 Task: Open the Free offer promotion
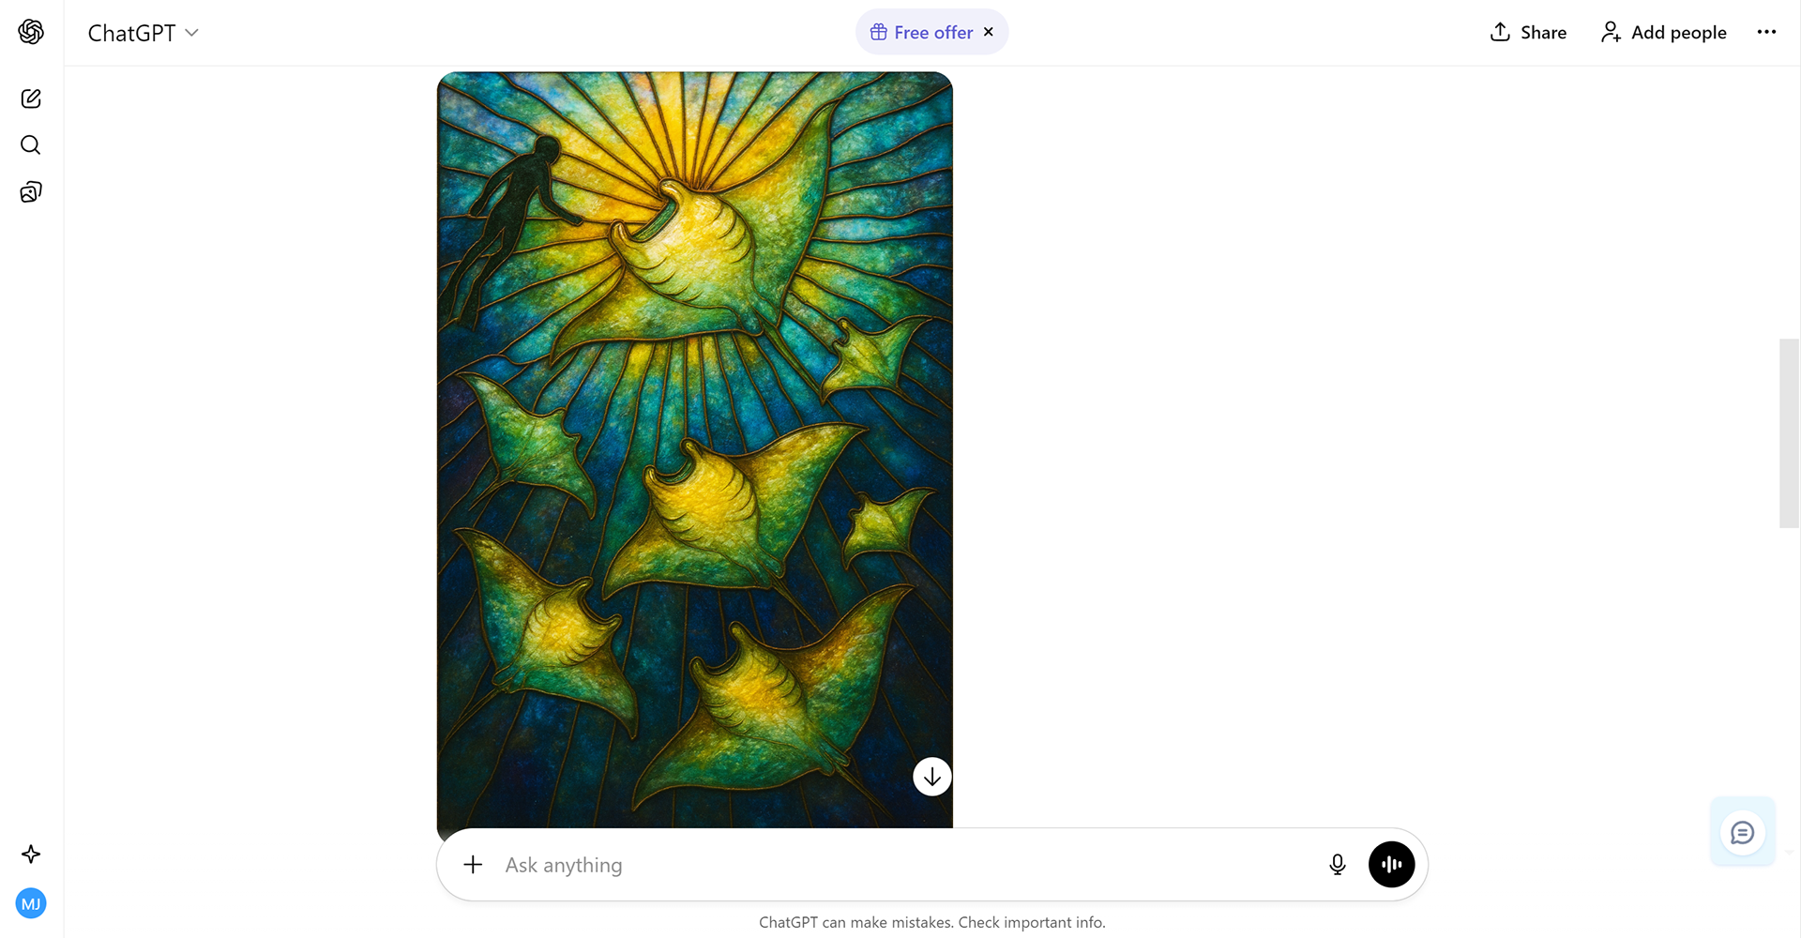tap(921, 32)
